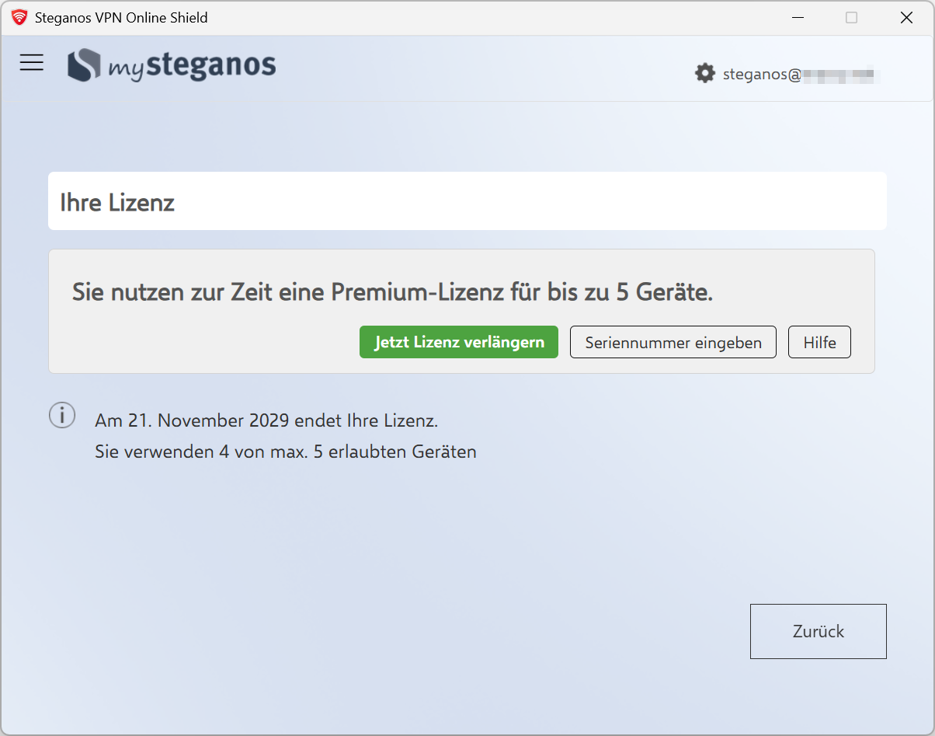Viewport: 935px width, 736px height.
Task: Click the 4 von max. 5 devices line
Action: pyautogui.click(x=285, y=452)
